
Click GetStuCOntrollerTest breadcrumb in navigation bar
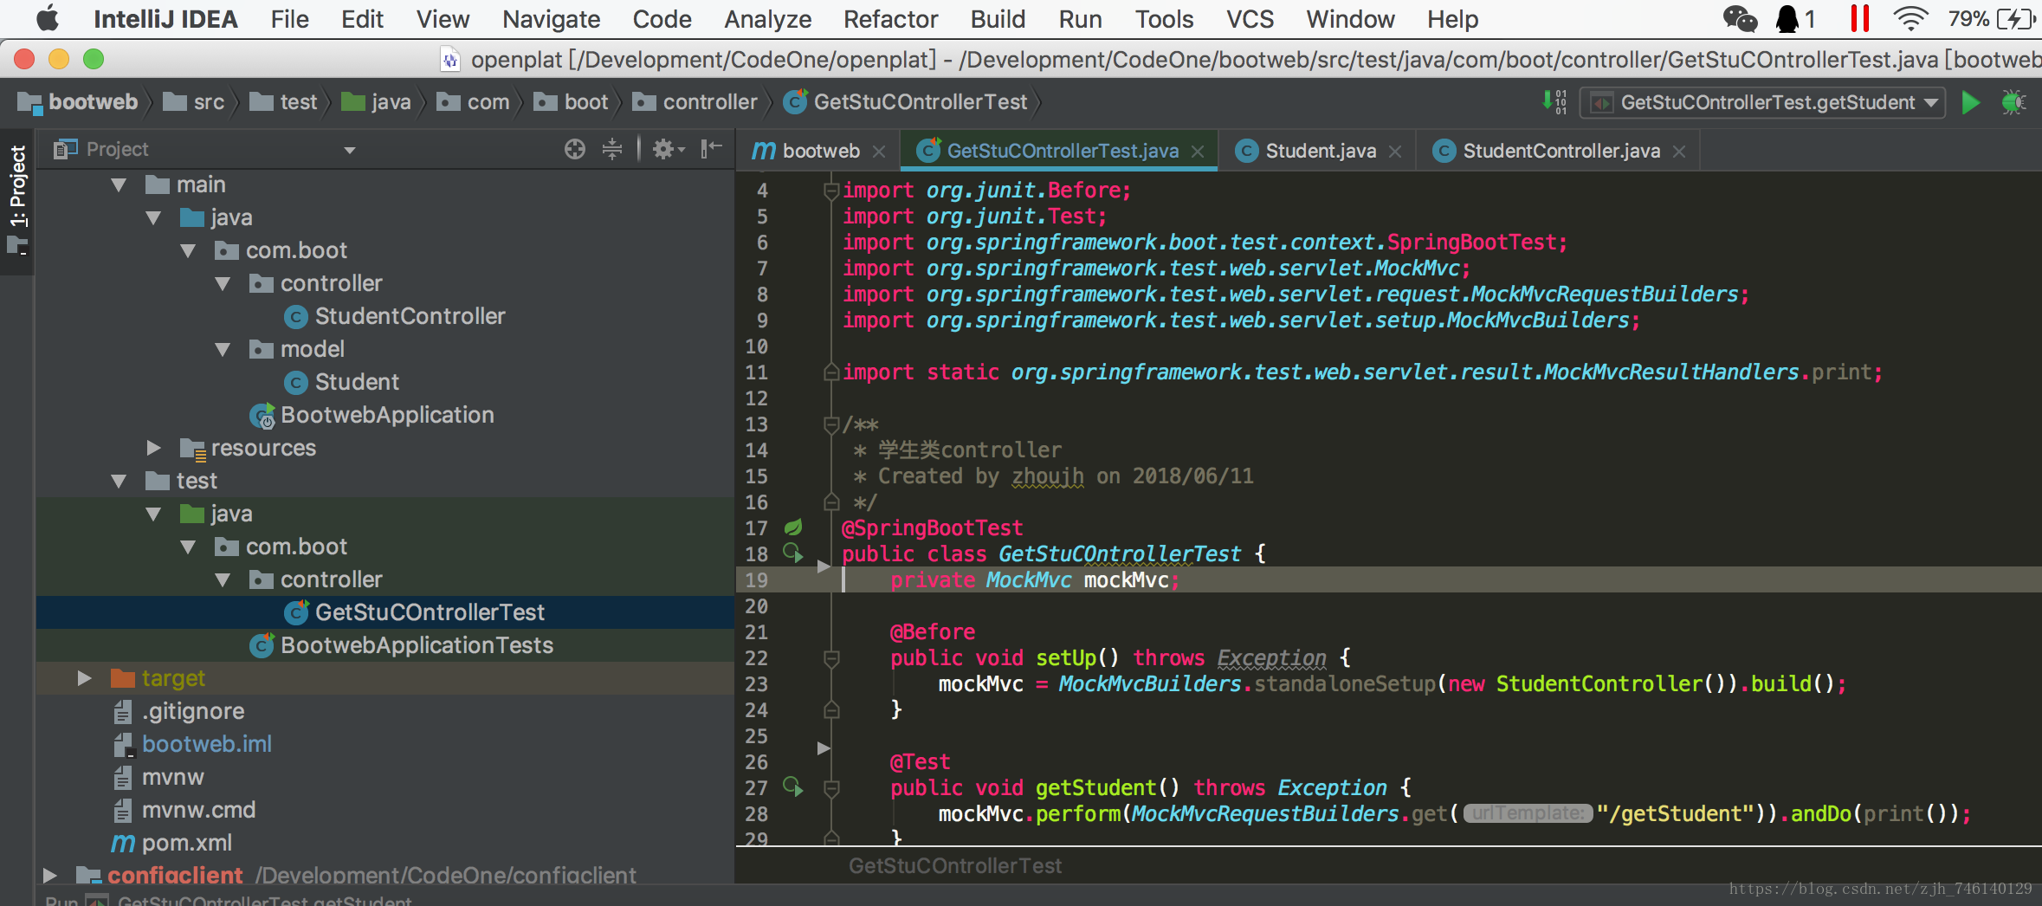905,102
